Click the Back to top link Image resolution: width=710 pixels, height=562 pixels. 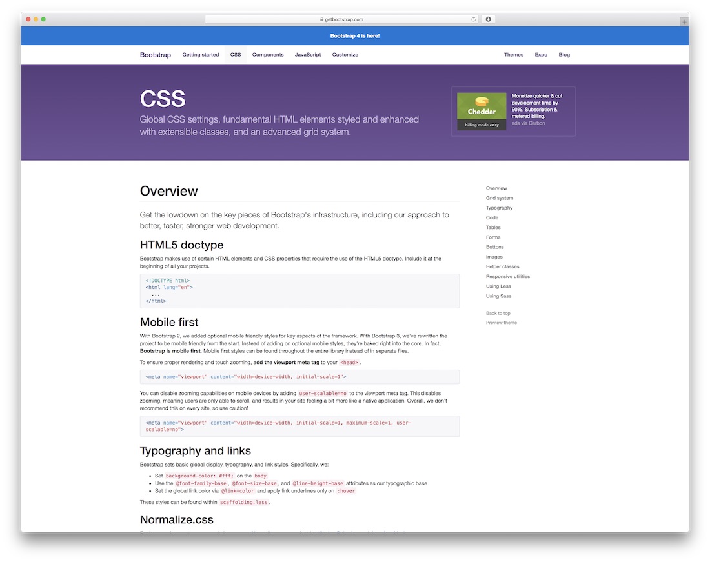coord(498,313)
